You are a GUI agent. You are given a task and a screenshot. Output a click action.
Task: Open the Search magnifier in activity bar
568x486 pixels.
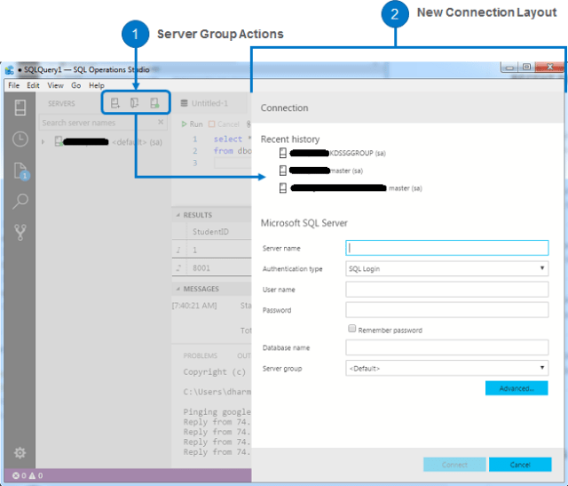click(20, 202)
